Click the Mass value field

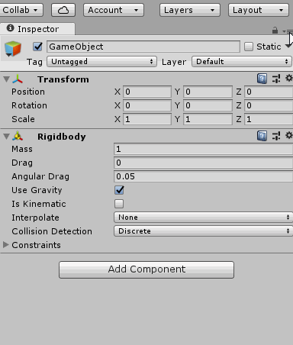coord(203,149)
